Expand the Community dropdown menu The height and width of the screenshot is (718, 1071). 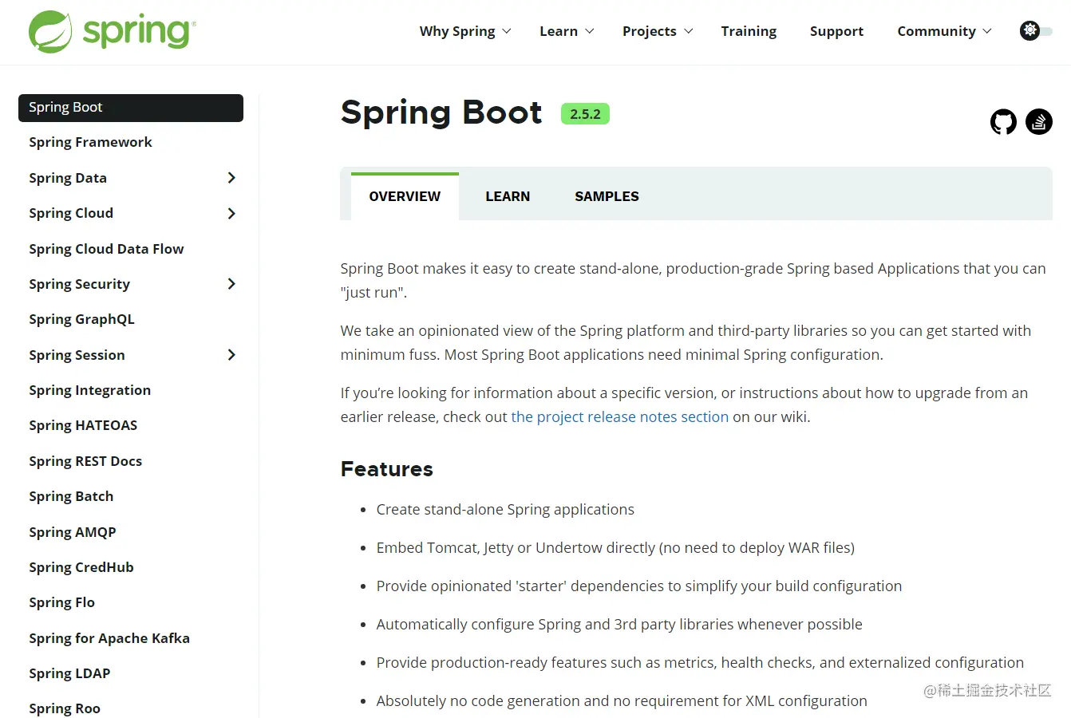pyautogui.click(x=944, y=31)
